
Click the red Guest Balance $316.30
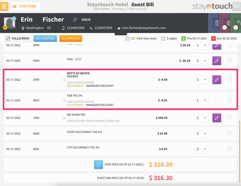pos(161,178)
